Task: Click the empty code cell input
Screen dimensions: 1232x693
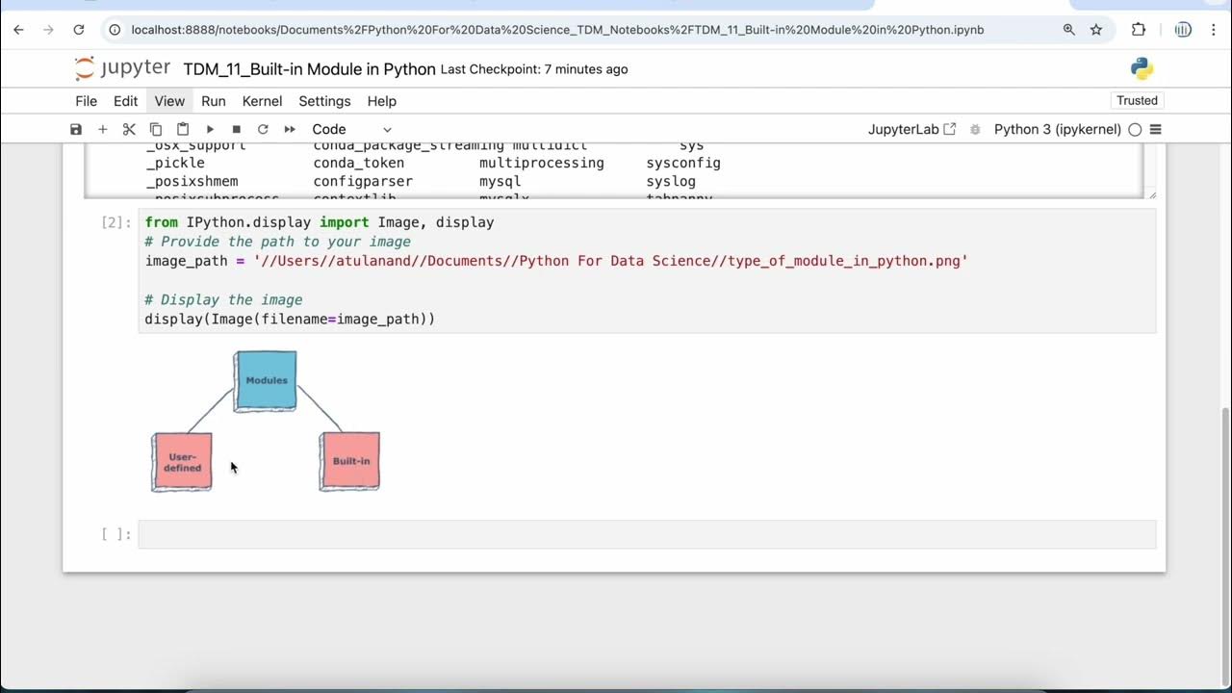Action: (647, 534)
